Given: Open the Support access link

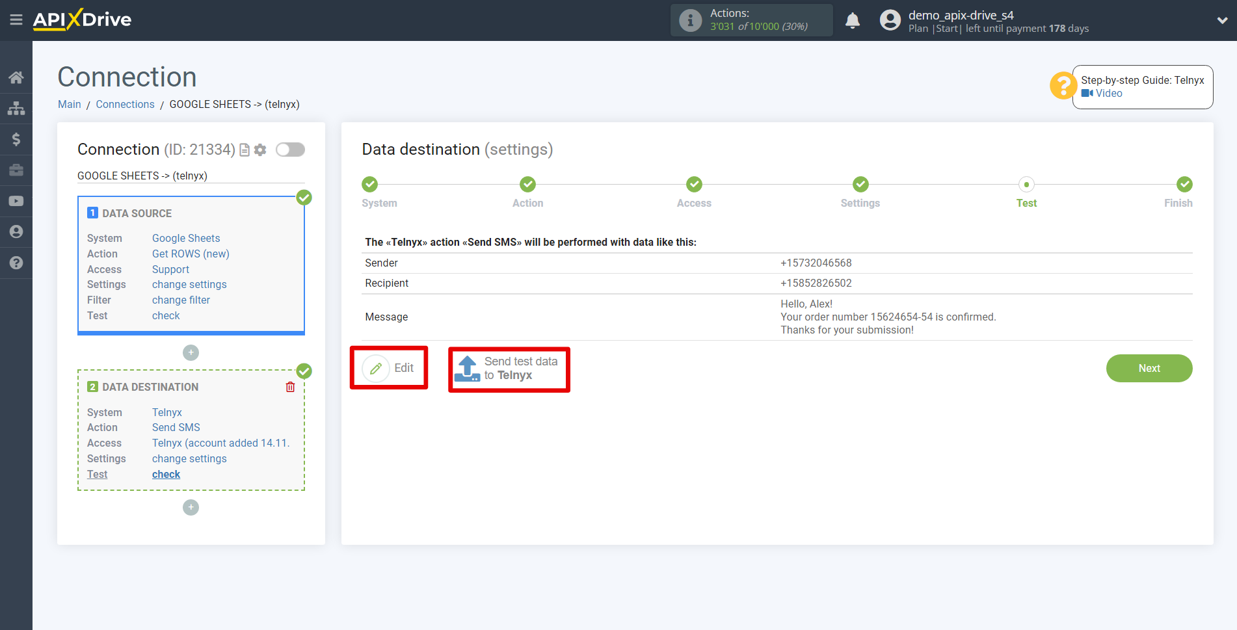Looking at the screenshot, I should (170, 269).
